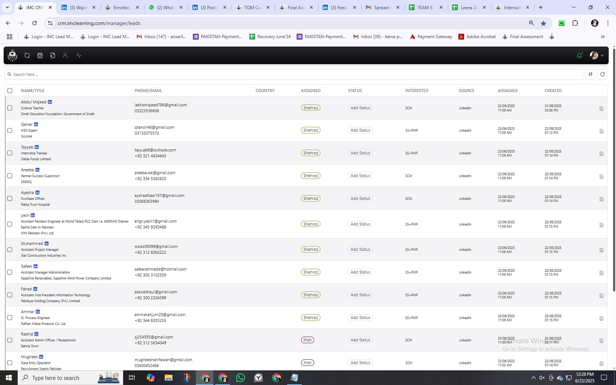
Task: Open LinkedIn icon next to Areeba
Action: 37,170
